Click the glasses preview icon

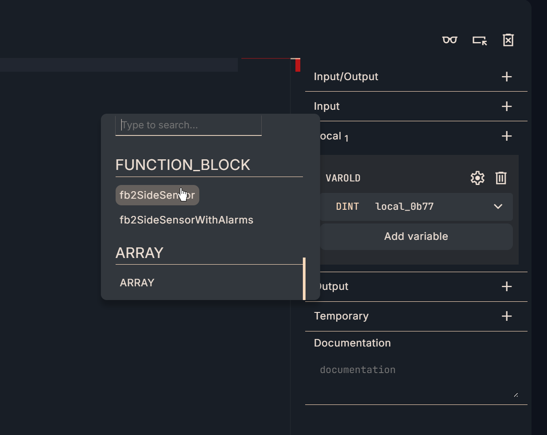tap(450, 40)
